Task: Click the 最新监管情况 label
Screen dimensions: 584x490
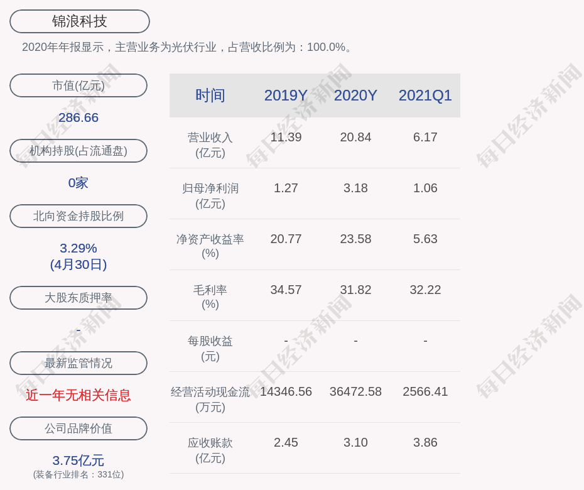Action: tap(78, 363)
